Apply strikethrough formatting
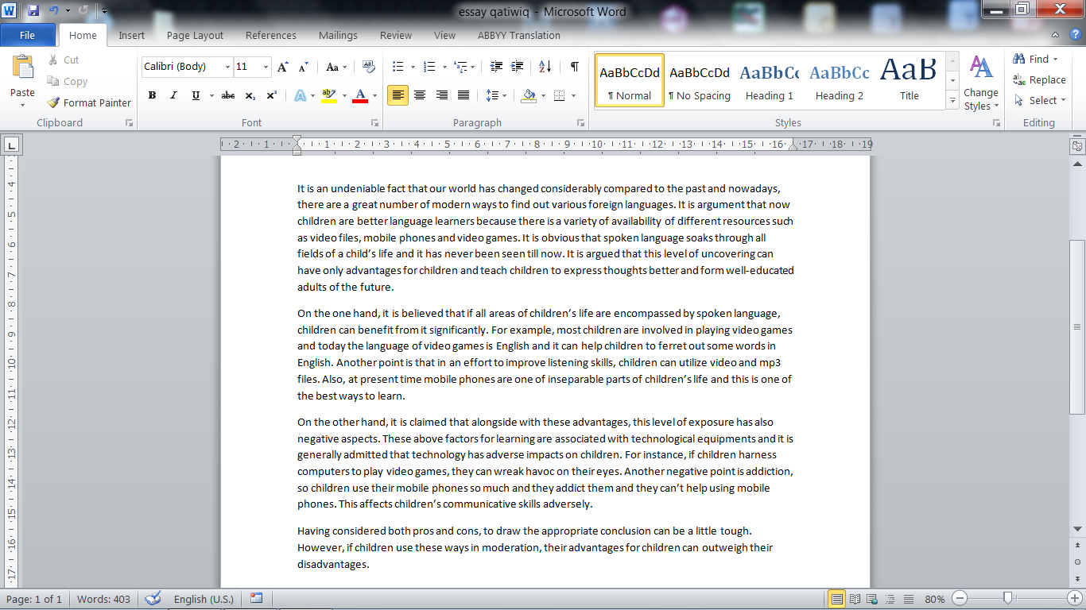The width and height of the screenshot is (1086, 610). click(228, 95)
